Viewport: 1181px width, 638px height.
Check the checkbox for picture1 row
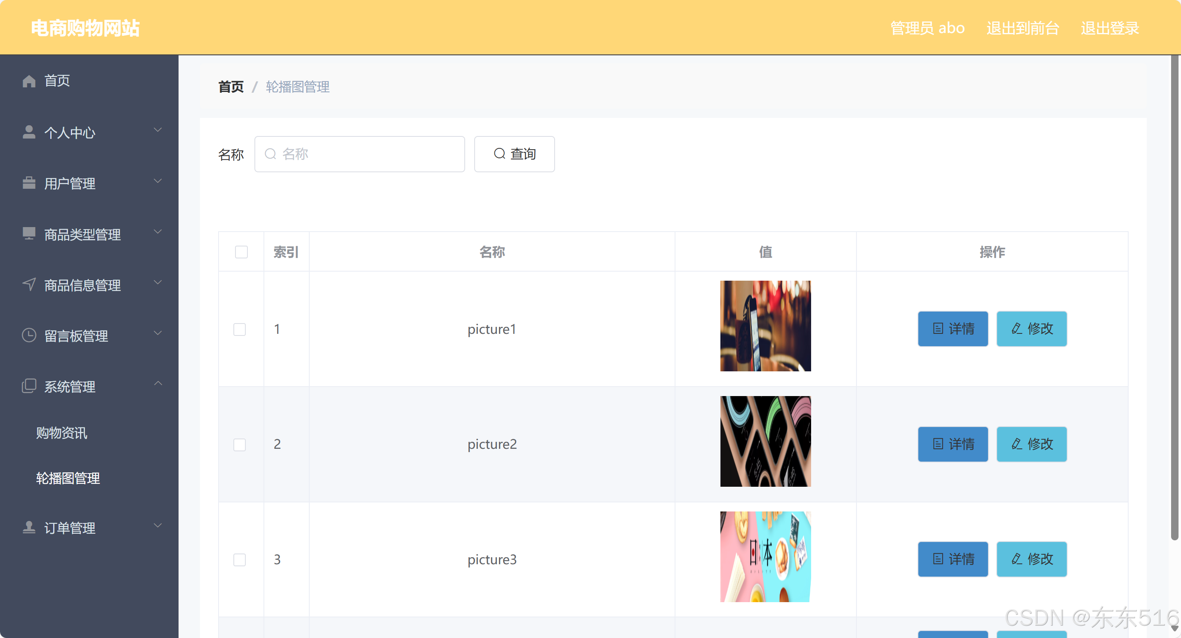pos(239,329)
